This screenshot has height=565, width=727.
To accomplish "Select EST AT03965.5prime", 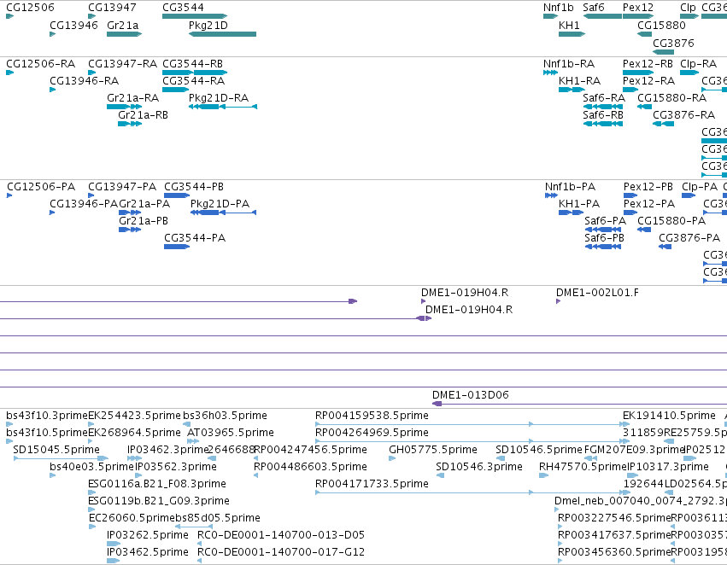I will coord(231,433).
